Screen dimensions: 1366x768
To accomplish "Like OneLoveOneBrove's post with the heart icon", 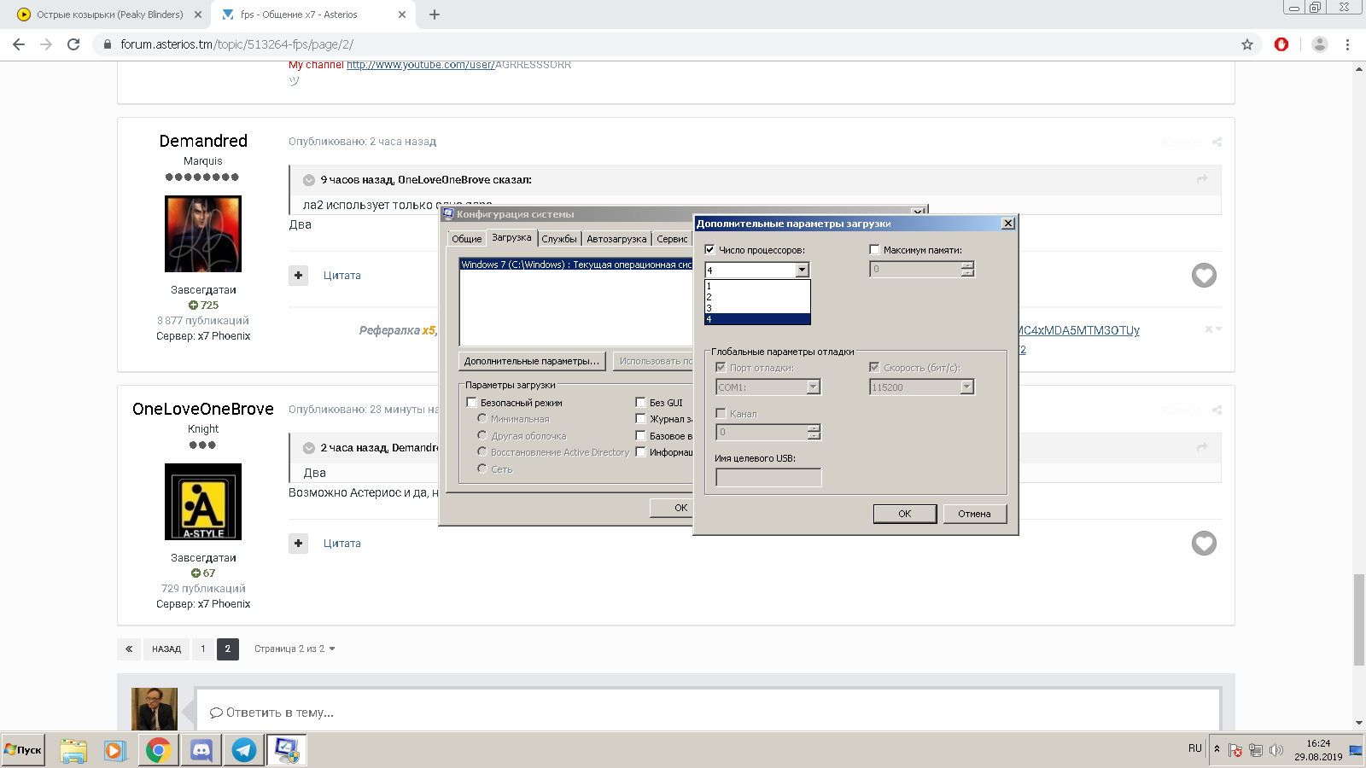I will [x=1204, y=543].
